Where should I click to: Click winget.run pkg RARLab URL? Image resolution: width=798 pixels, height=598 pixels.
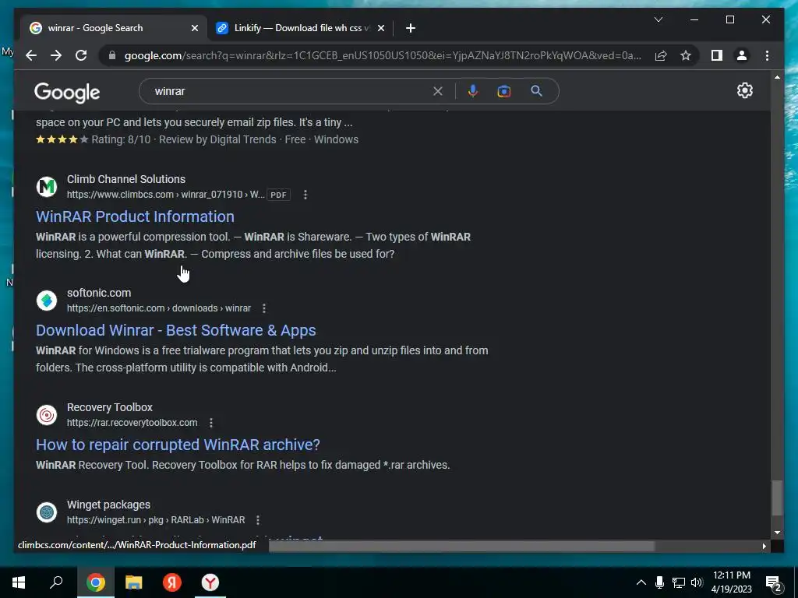click(156, 519)
